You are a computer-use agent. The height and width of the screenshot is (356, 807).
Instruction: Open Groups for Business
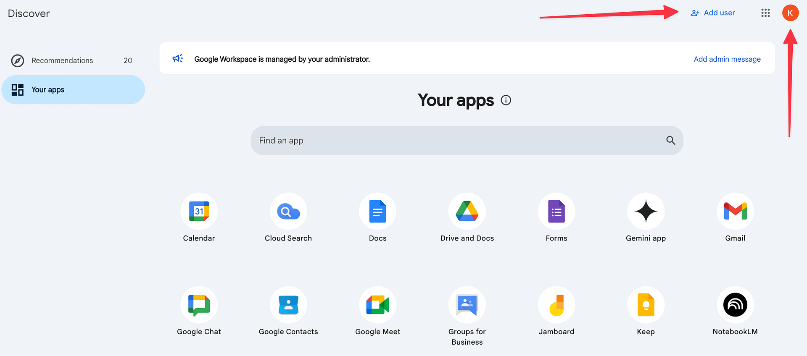coord(467,305)
